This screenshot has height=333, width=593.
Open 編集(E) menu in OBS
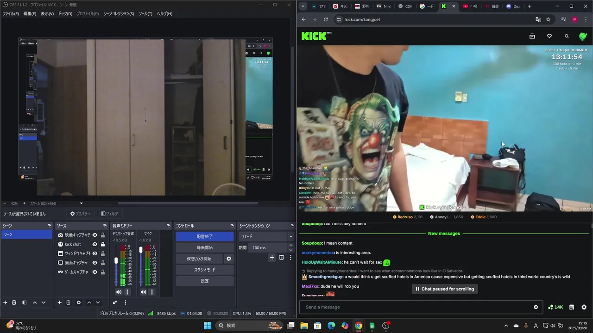pos(30,13)
